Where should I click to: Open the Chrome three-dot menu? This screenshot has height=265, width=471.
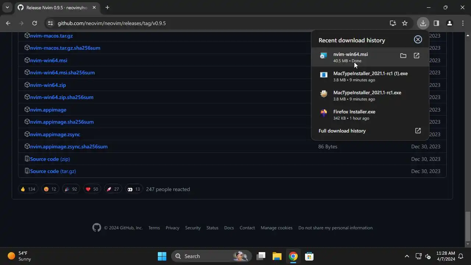(x=463, y=23)
